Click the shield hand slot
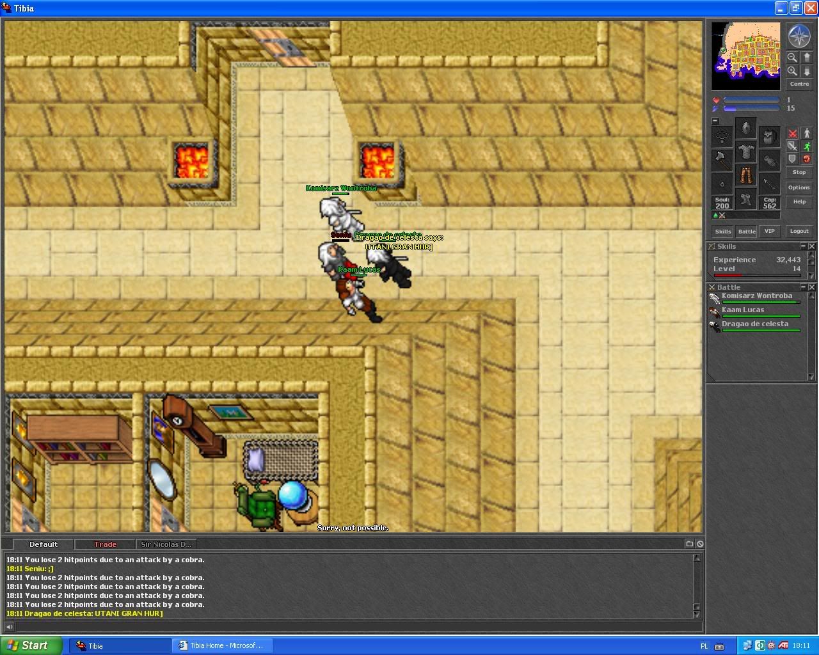The width and height of the screenshot is (819, 655). (769, 160)
